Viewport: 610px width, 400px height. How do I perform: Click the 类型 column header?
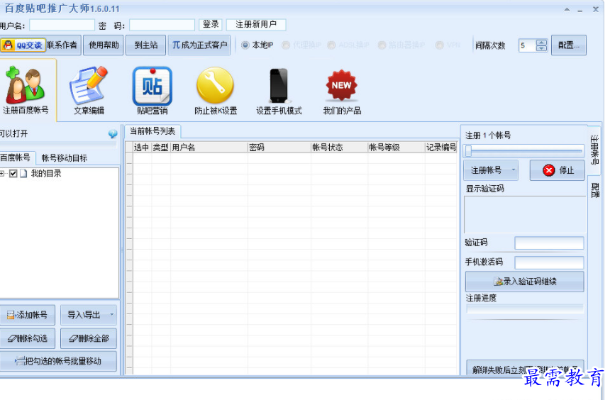[x=161, y=148]
